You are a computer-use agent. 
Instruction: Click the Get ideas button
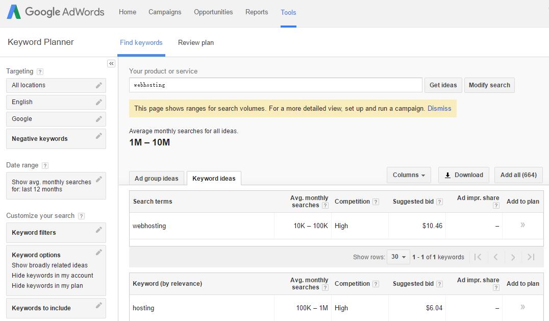443,85
